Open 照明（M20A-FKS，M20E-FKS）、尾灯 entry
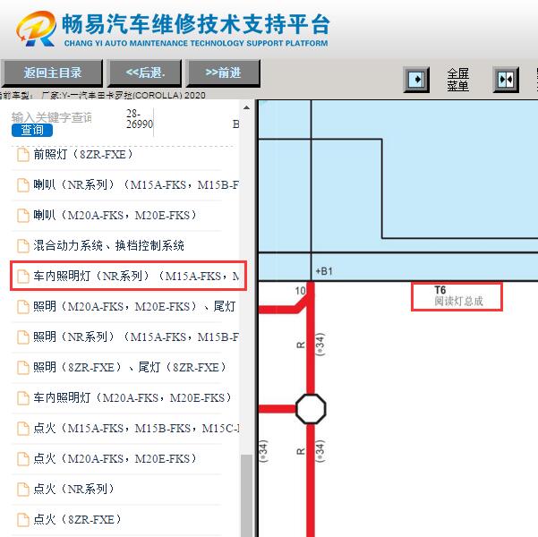Screen dimensions: 538x537 pyautogui.click(x=134, y=306)
